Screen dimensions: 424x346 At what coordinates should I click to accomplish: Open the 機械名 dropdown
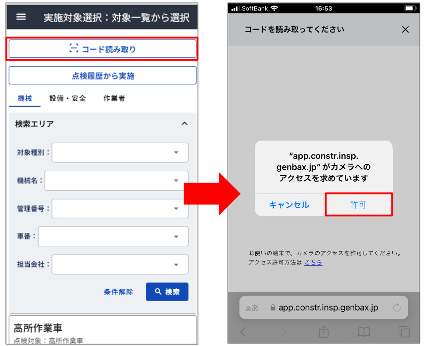[116, 181]
